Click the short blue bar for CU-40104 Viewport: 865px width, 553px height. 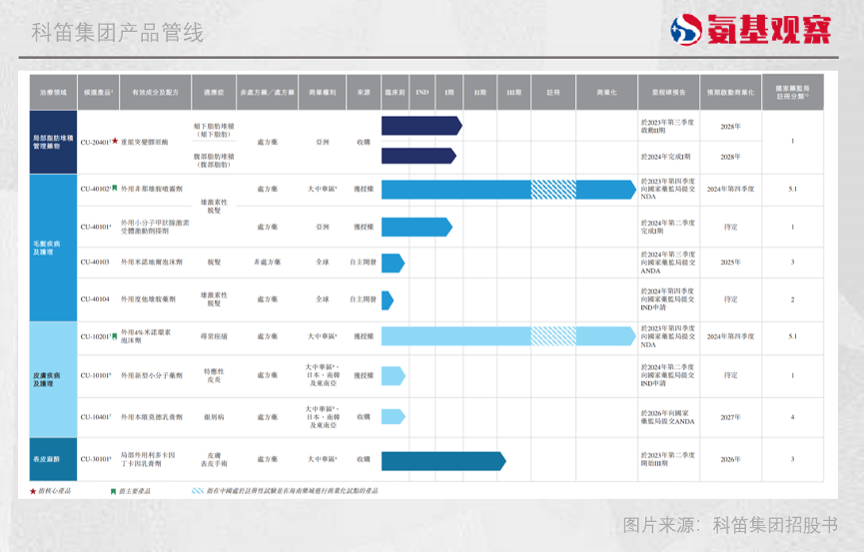pos(388,299)
